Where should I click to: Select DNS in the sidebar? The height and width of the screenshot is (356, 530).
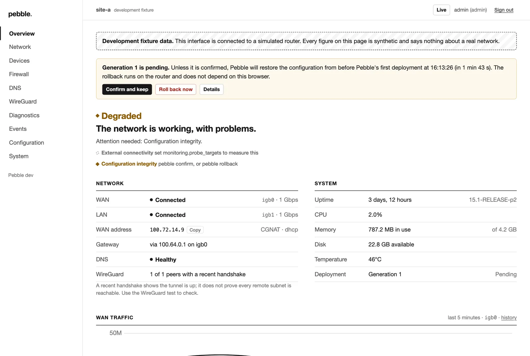pos(15,88)
